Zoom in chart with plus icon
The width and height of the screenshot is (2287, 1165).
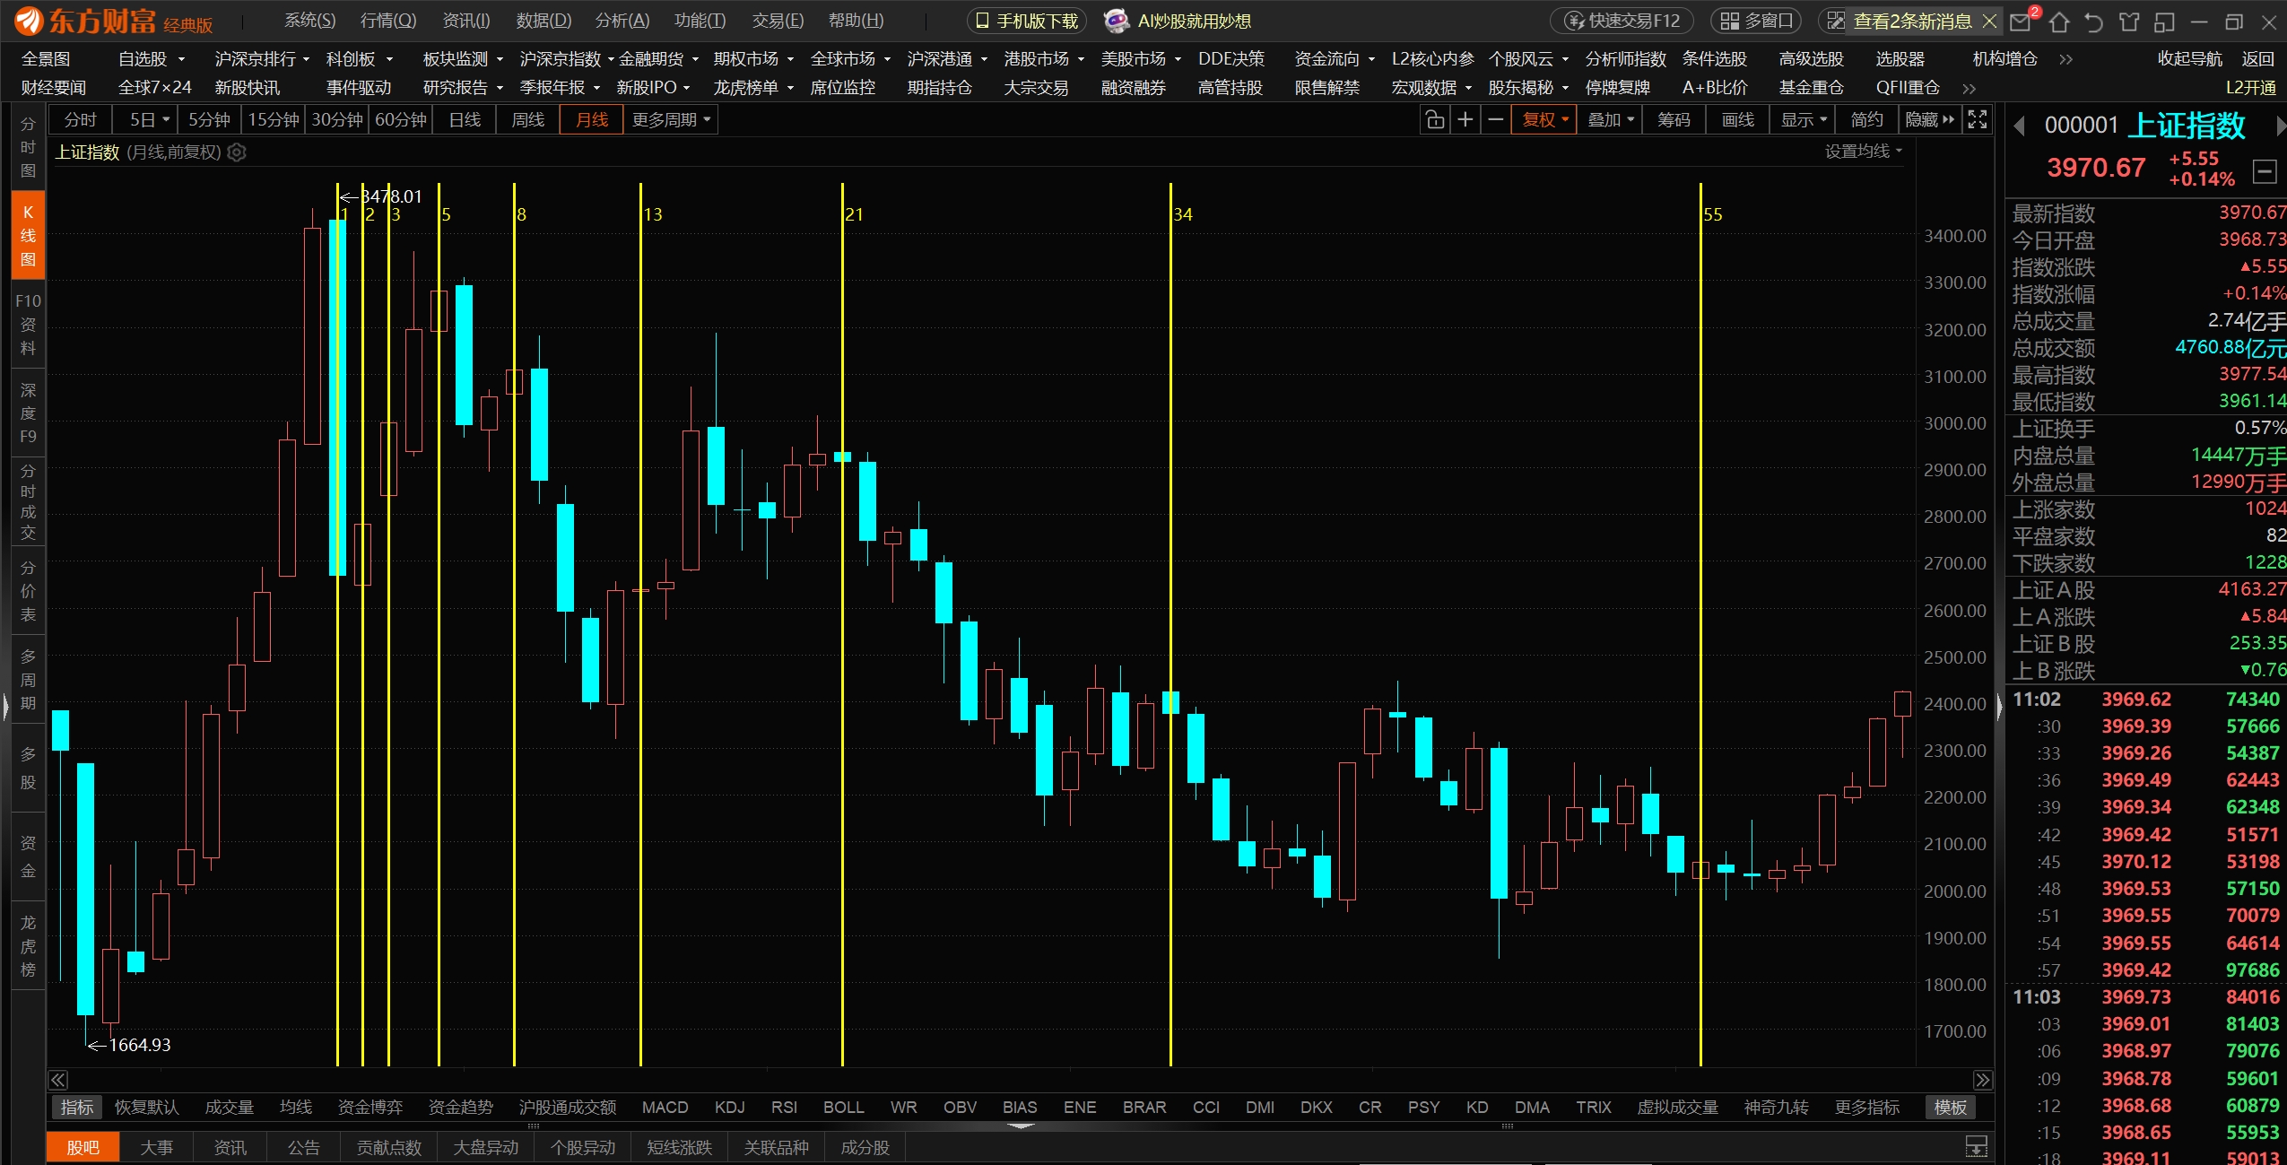pyautogui.click(x=1465, y=120)
